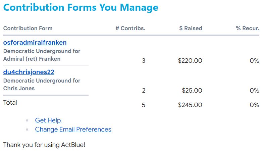
Task: Click the contribution count 3 for Franken
Action: (144, 61)
